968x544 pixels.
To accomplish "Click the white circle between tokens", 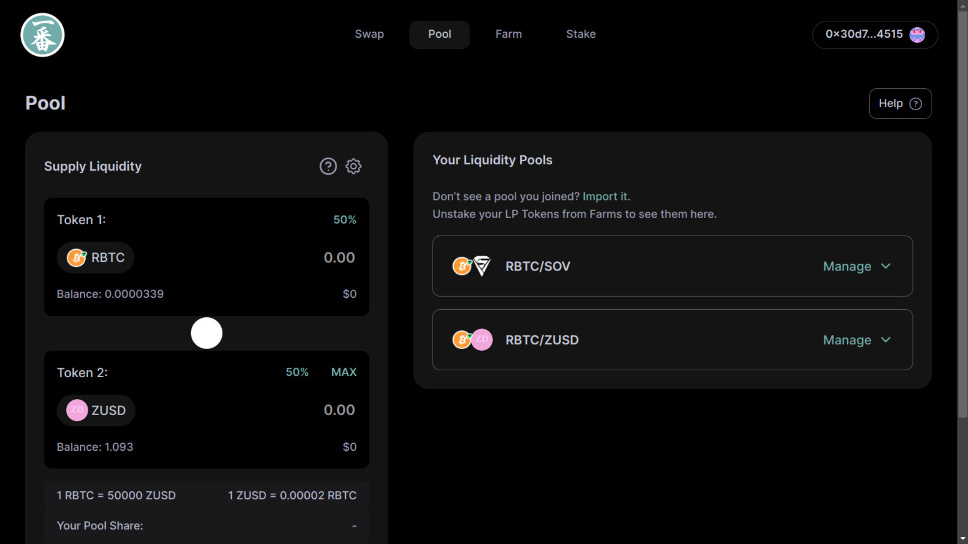I will click(x=207, y=333).
